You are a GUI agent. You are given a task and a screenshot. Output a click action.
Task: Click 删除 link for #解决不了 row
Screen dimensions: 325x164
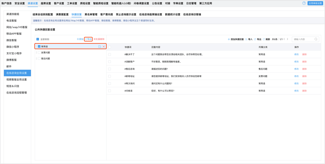point(304,54)
